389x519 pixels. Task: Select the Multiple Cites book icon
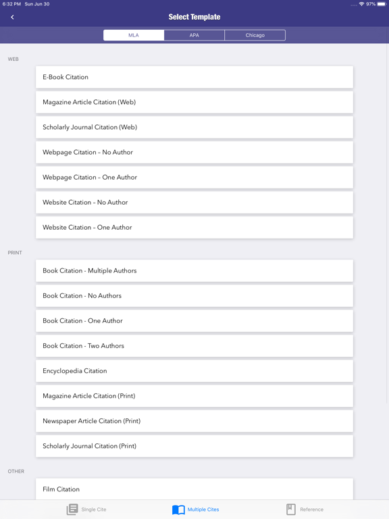178,510
